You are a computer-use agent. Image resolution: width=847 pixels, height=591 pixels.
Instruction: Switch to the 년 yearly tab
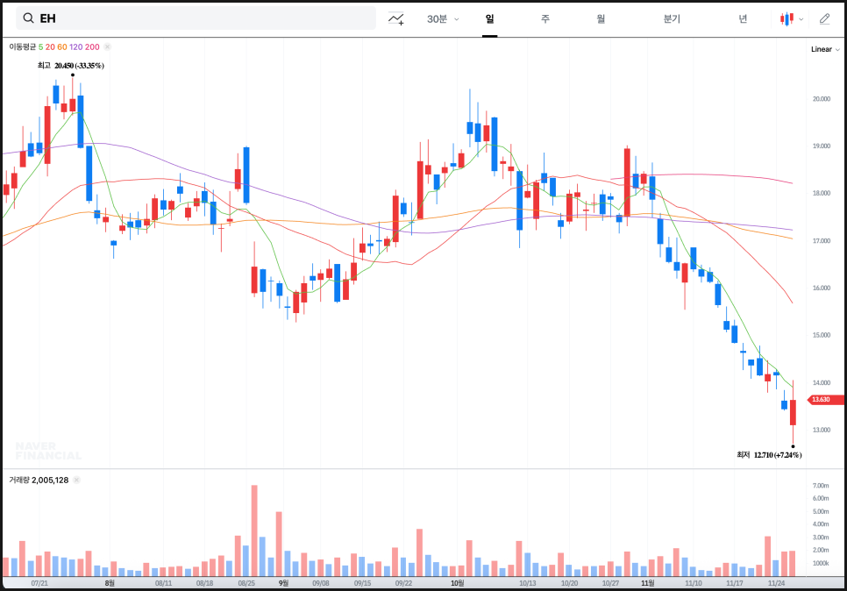pyautogui.click(x=743, y=18)
